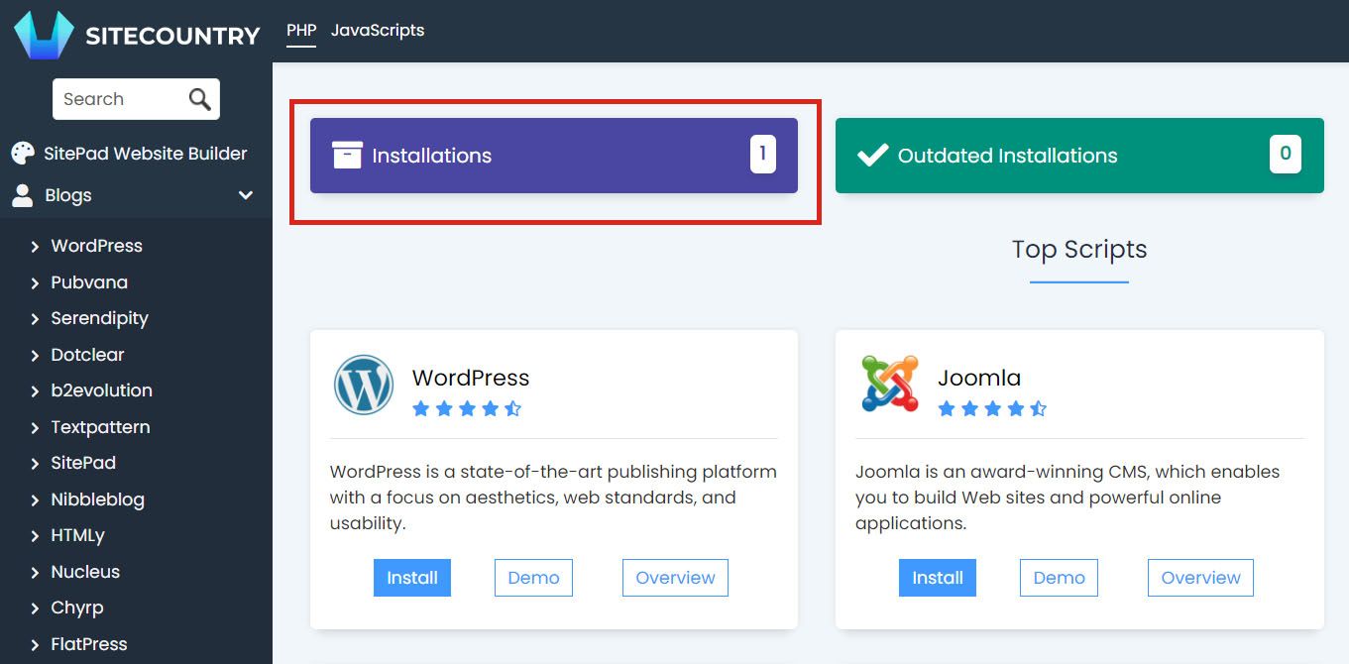Click the Outdated Installations count badge

[1286, 154]
